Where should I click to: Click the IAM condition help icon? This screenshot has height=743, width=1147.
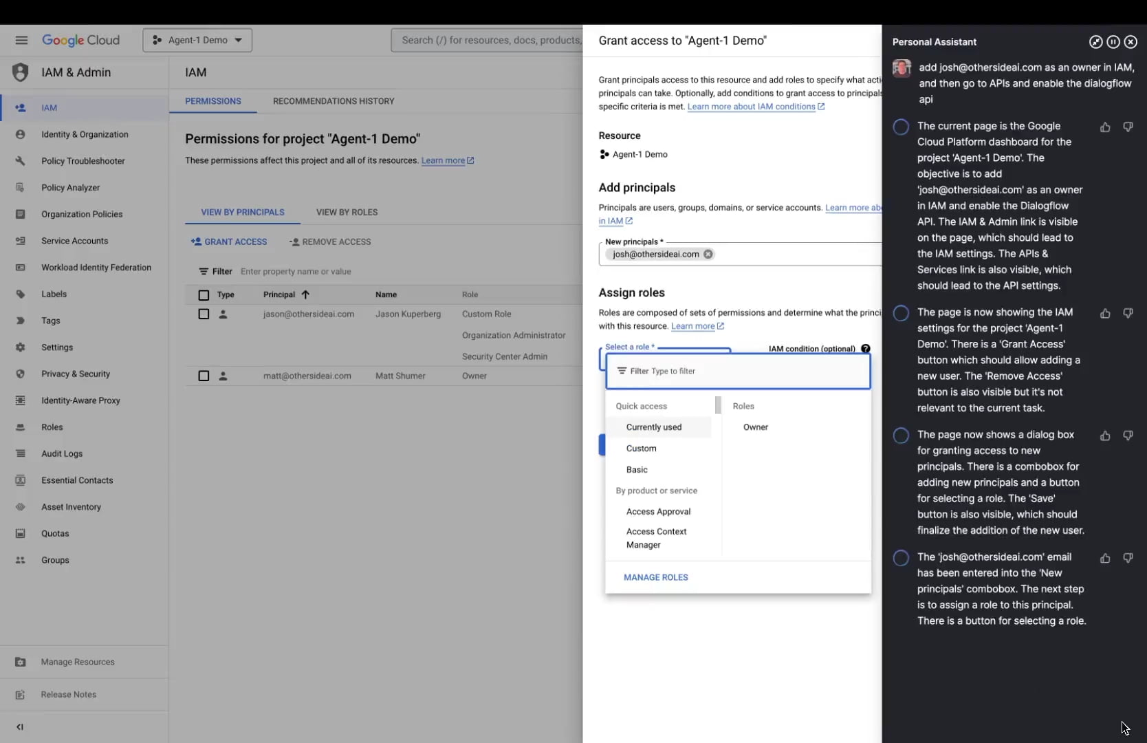pos(865,349)
